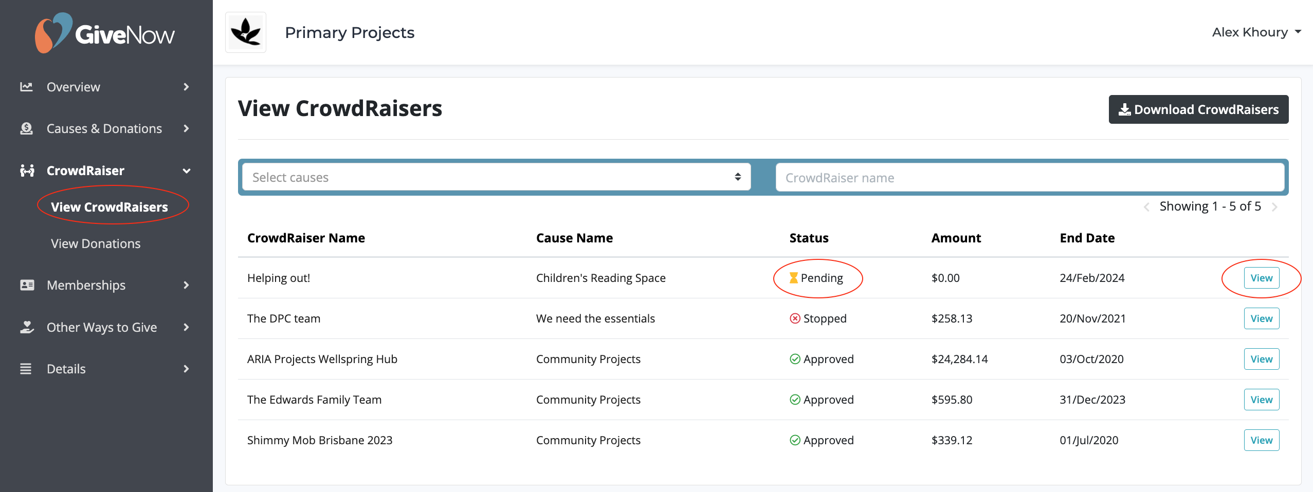The image size is (1313, 492).
Task: Expand the Memberships chevron
Action: coord(186,285)
